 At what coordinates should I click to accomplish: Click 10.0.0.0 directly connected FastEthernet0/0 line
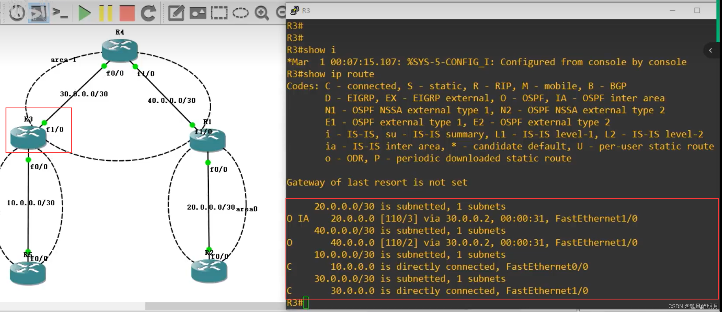(x=437, y=267)
